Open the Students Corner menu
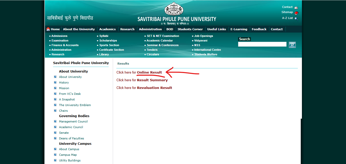 coord(190,29)
